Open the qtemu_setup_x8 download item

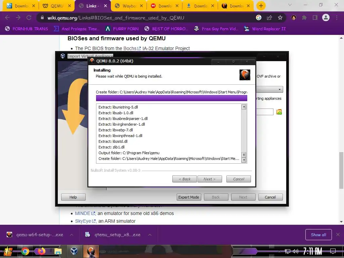(113, 234)
